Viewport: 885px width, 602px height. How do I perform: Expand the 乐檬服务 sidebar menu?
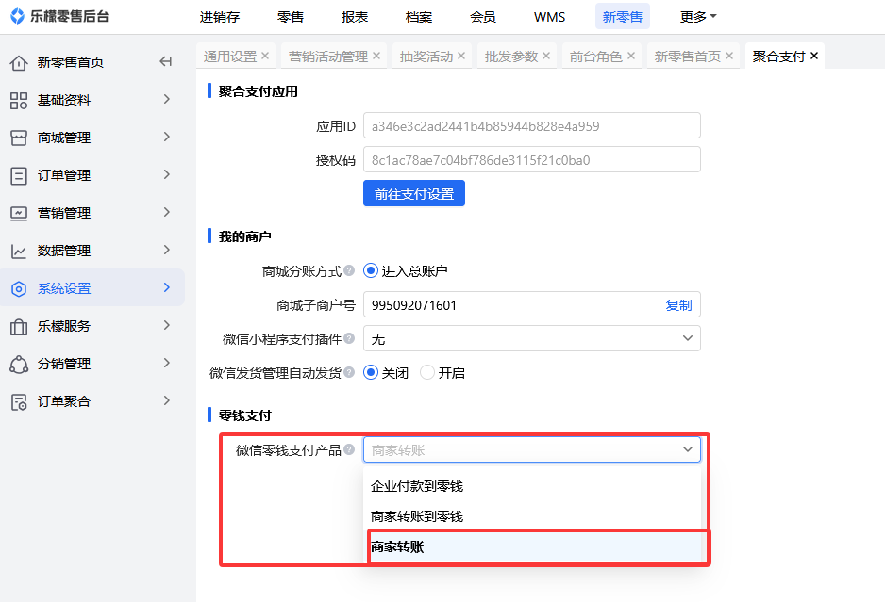click(x=166, y=325)
